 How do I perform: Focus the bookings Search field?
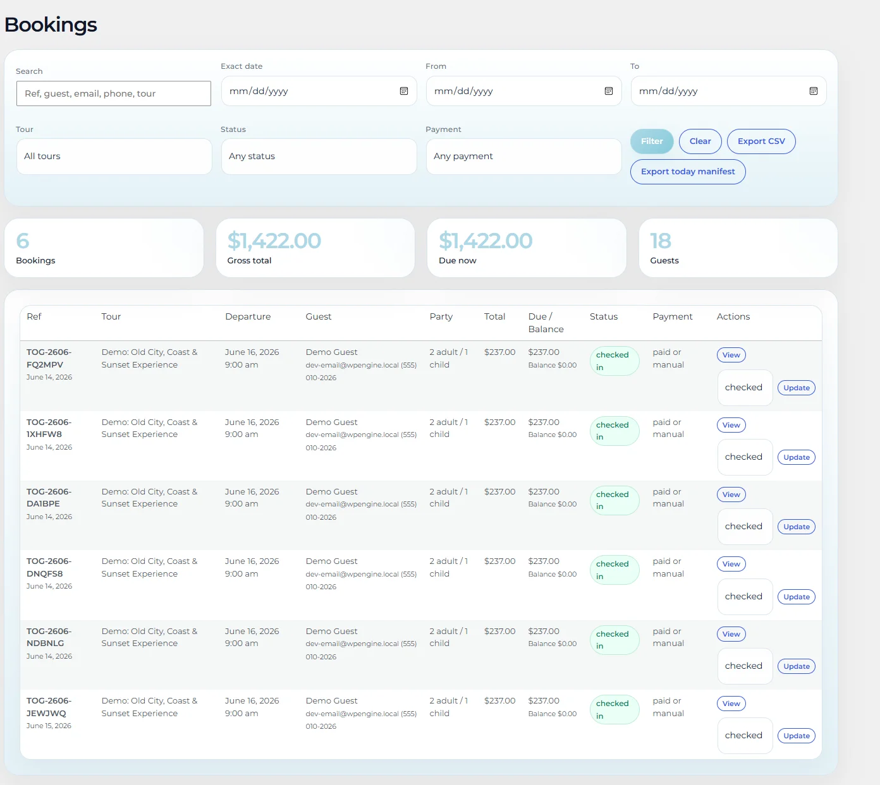pyautogui.click(x=114, y=93)
